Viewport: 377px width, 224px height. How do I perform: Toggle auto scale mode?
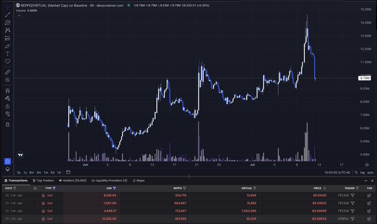tap(370, 173)
